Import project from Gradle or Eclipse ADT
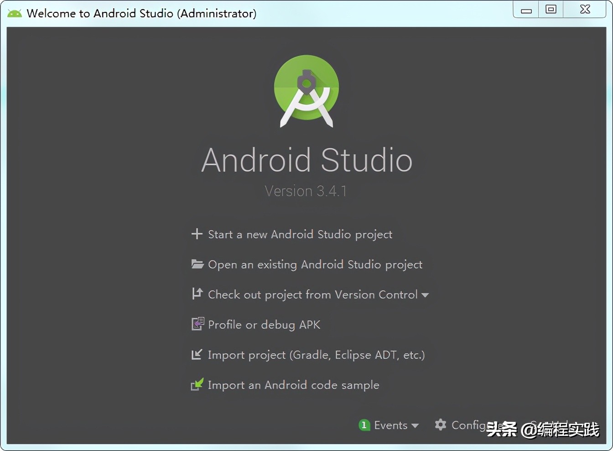The height and width of the screenshot is (451, 613). coord(316,355)
